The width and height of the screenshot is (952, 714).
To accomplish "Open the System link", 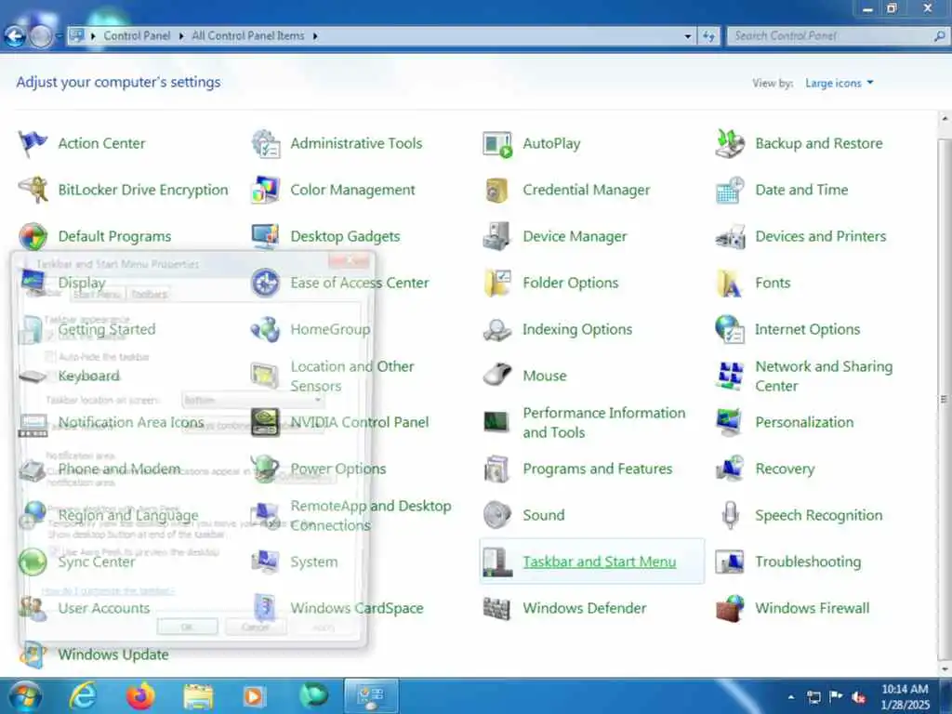I will pos(314,562).
